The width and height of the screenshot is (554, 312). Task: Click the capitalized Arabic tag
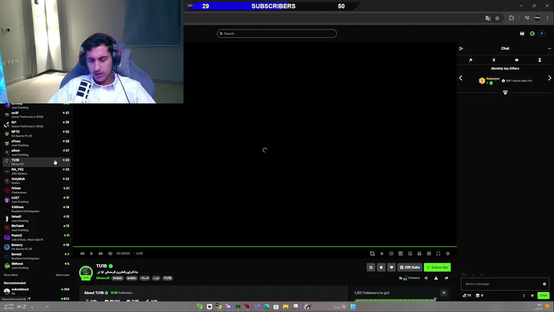[118, 278]
